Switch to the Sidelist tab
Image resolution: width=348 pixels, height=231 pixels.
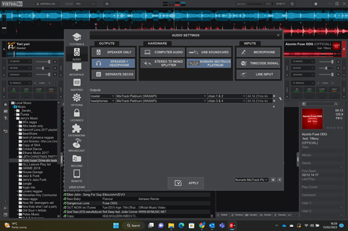point(223,215)
